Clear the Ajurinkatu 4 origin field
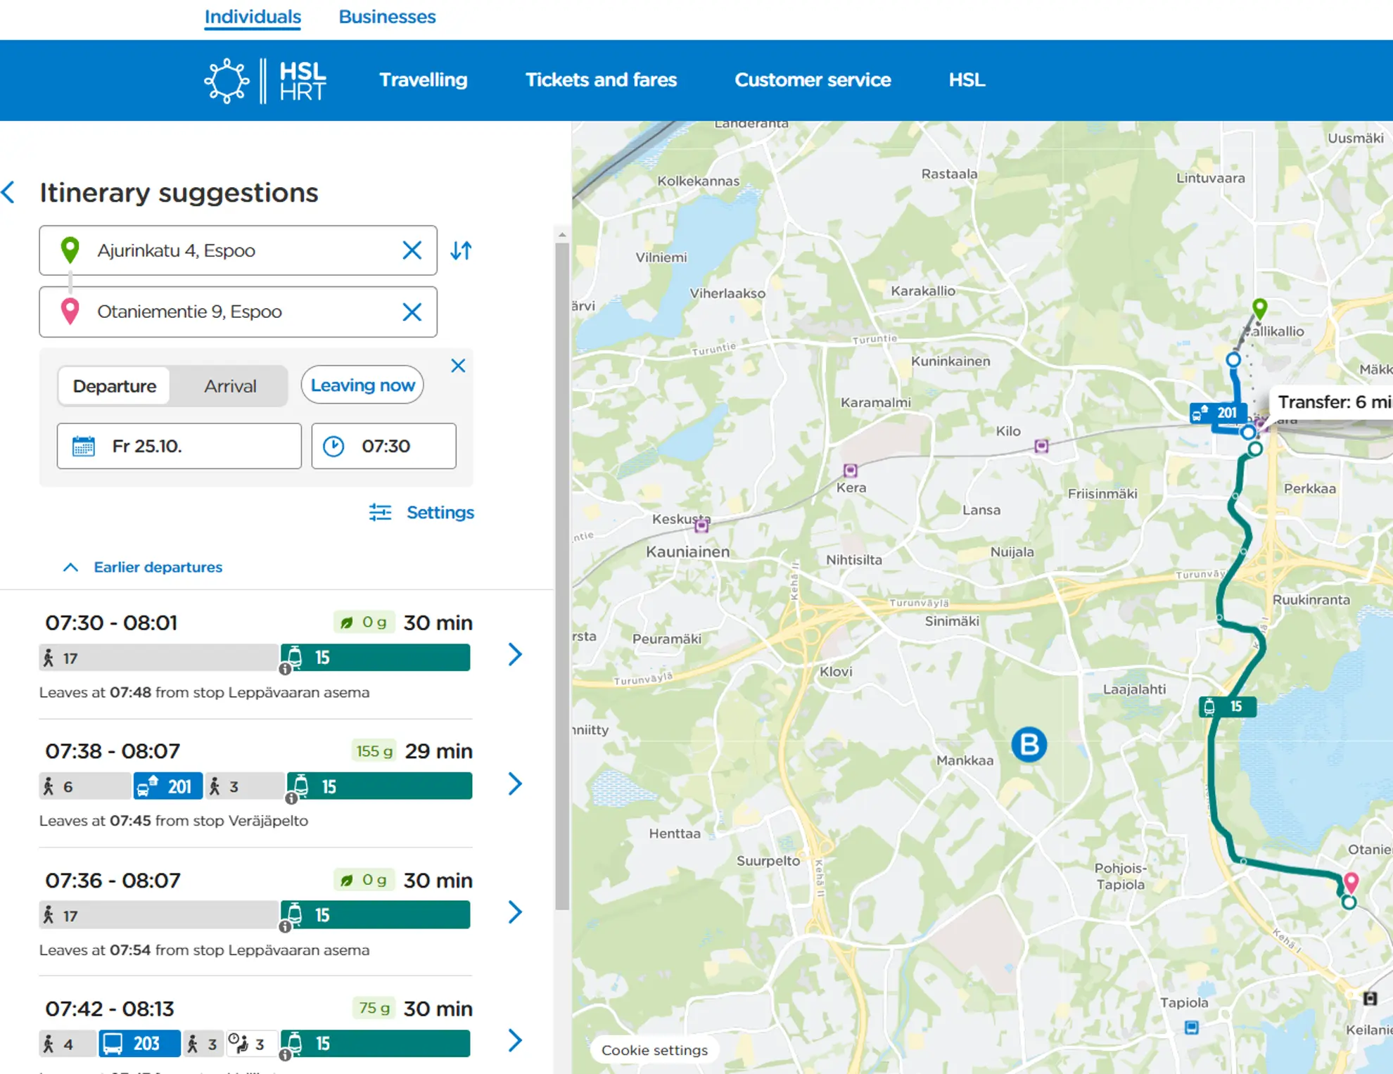 click(x=412, y=250)
